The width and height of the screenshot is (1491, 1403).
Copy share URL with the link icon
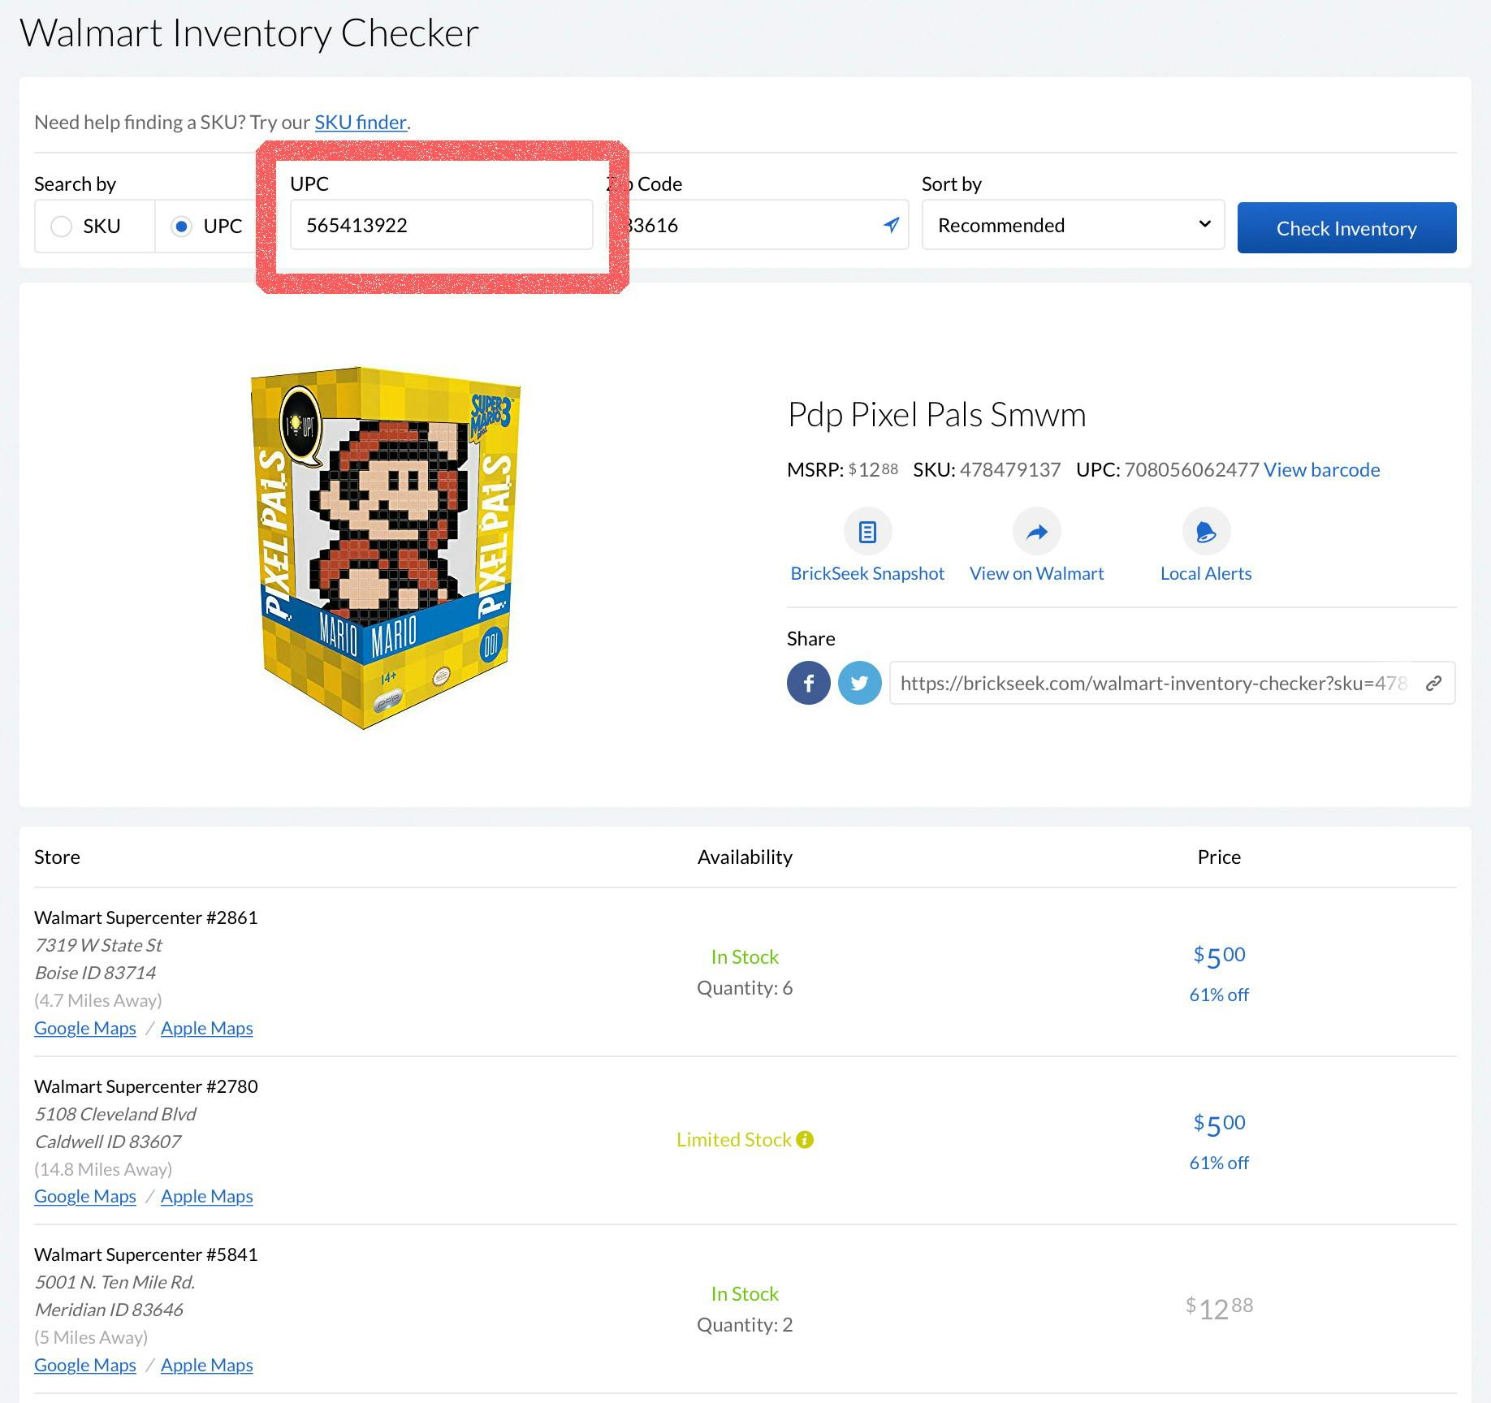[1433, 683]
